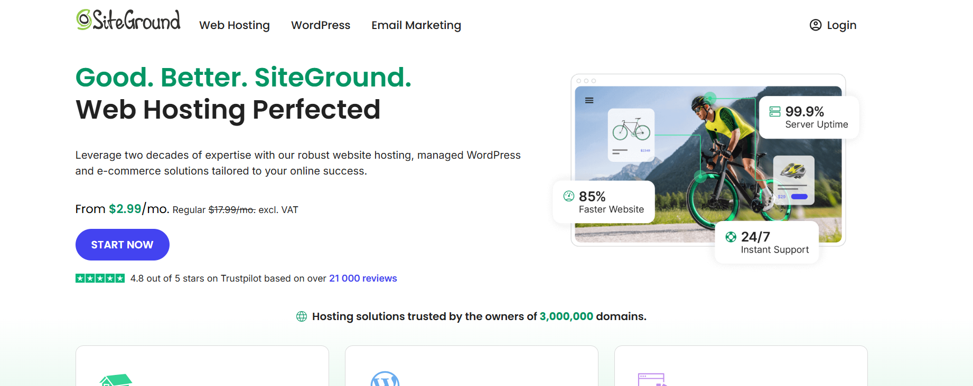973x386 pixels.
Task: Click the bicycle product card in illustration
Action: pyautogui.click(x=631, y=135)
